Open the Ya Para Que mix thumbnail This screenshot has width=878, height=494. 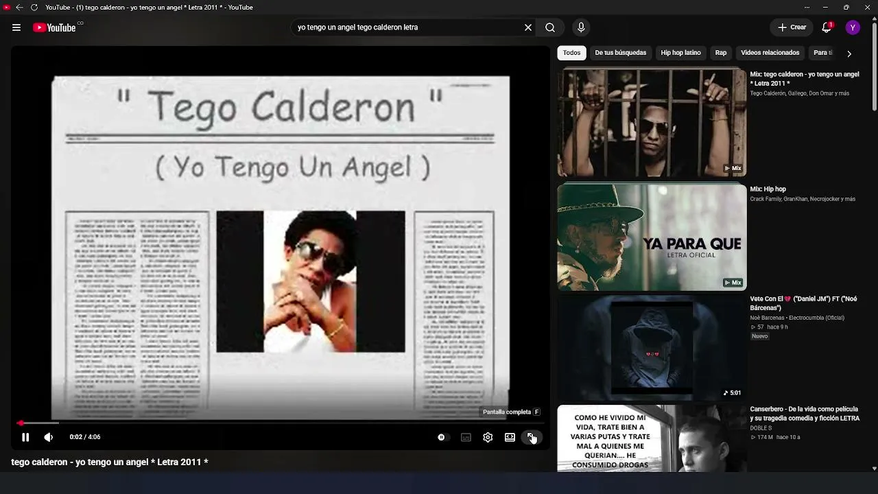click(x=652, y=237)
